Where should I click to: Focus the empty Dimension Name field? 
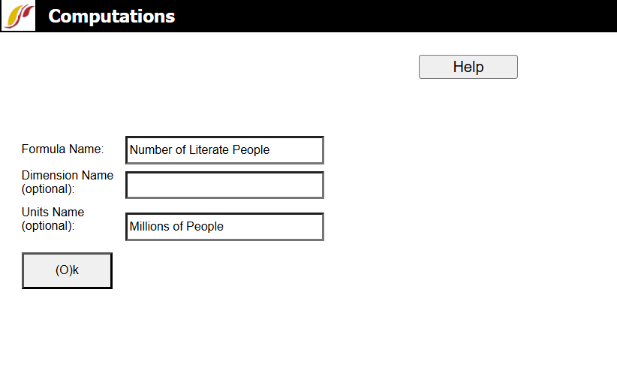click(224, 185)
